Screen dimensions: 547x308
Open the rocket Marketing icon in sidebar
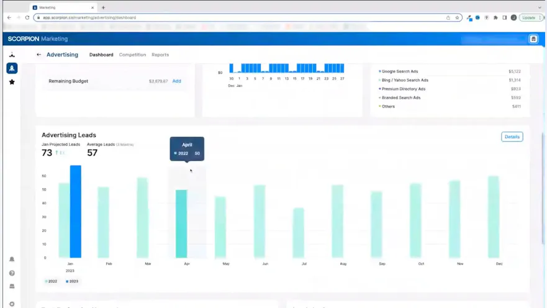point(12,68)
